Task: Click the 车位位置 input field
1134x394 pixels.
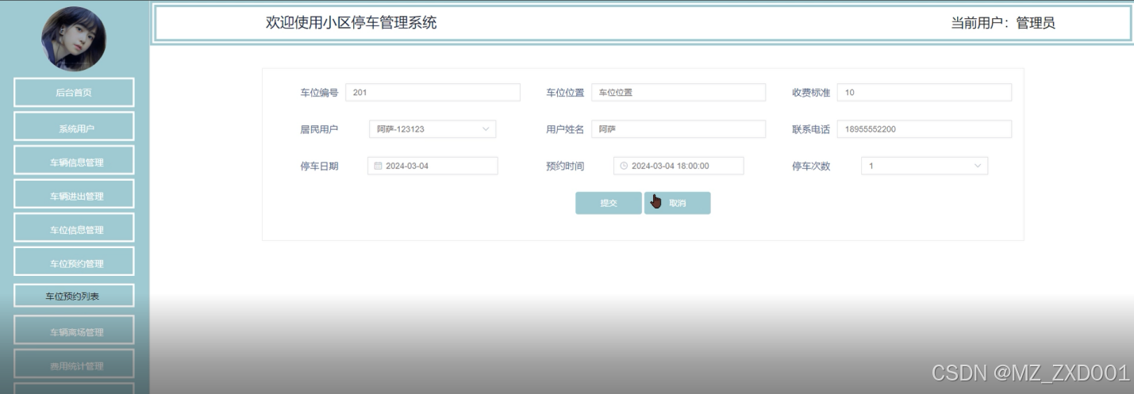Action: (x=678, y=92)
